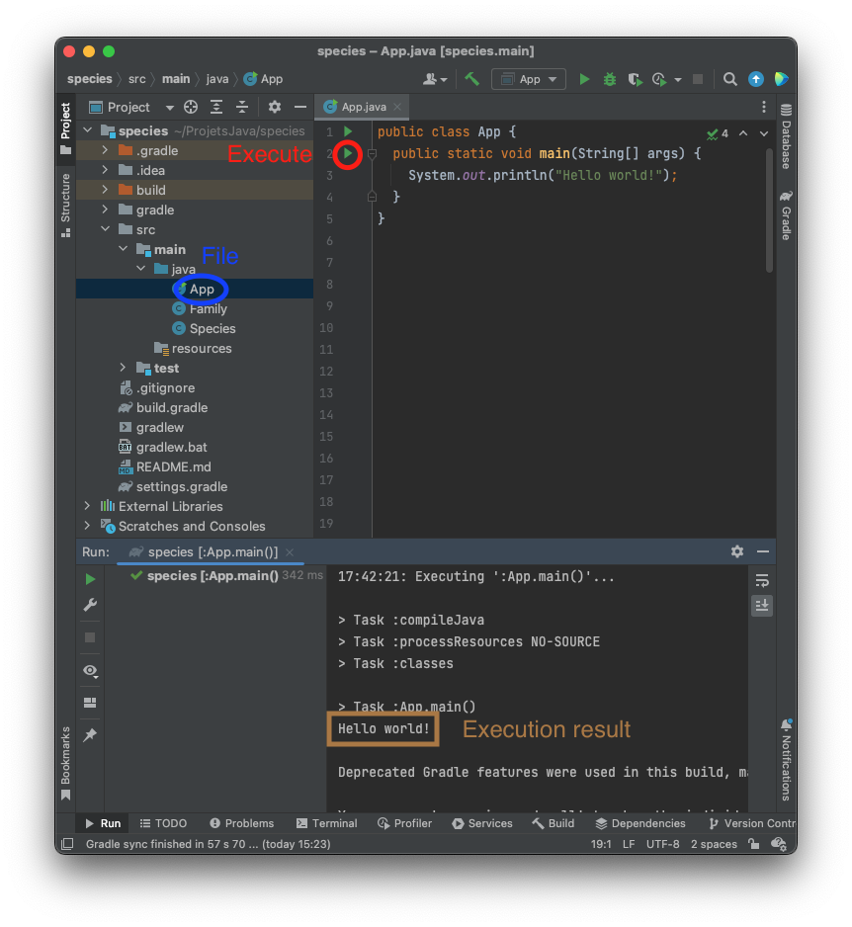The height and width of the screenshot is (927, 852).
Task: Open the JetBrains Toolbox colored icon
Action: pyautogui.click(x=781, y=79)
